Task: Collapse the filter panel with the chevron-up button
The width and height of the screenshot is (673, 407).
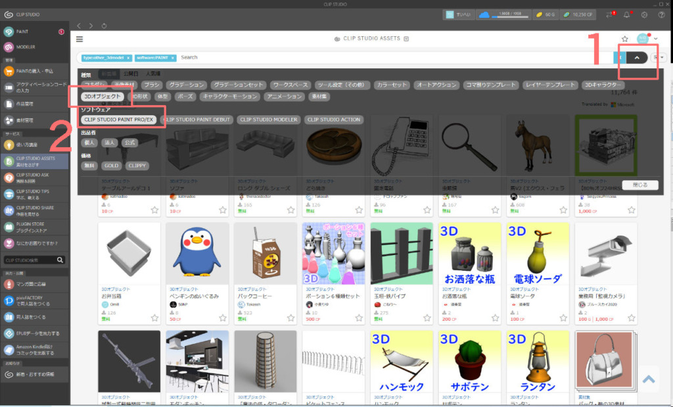Action: (x=637, y=57)
